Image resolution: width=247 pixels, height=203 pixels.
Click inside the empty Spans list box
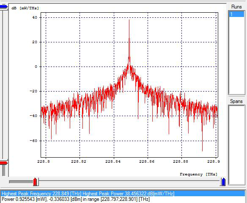pyautogui.click(x=236, y=145)
